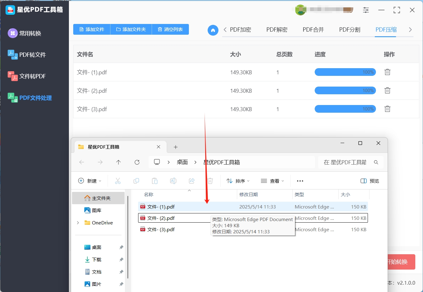423x292 pixels.
Task: Select 文件- (2).pdf in Explorer
Action: coord(253,218)
